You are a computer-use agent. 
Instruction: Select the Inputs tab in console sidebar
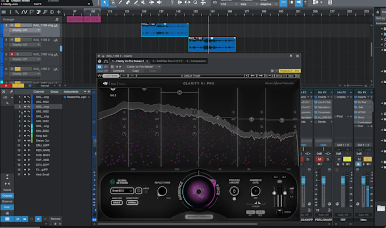coord(7,190)
